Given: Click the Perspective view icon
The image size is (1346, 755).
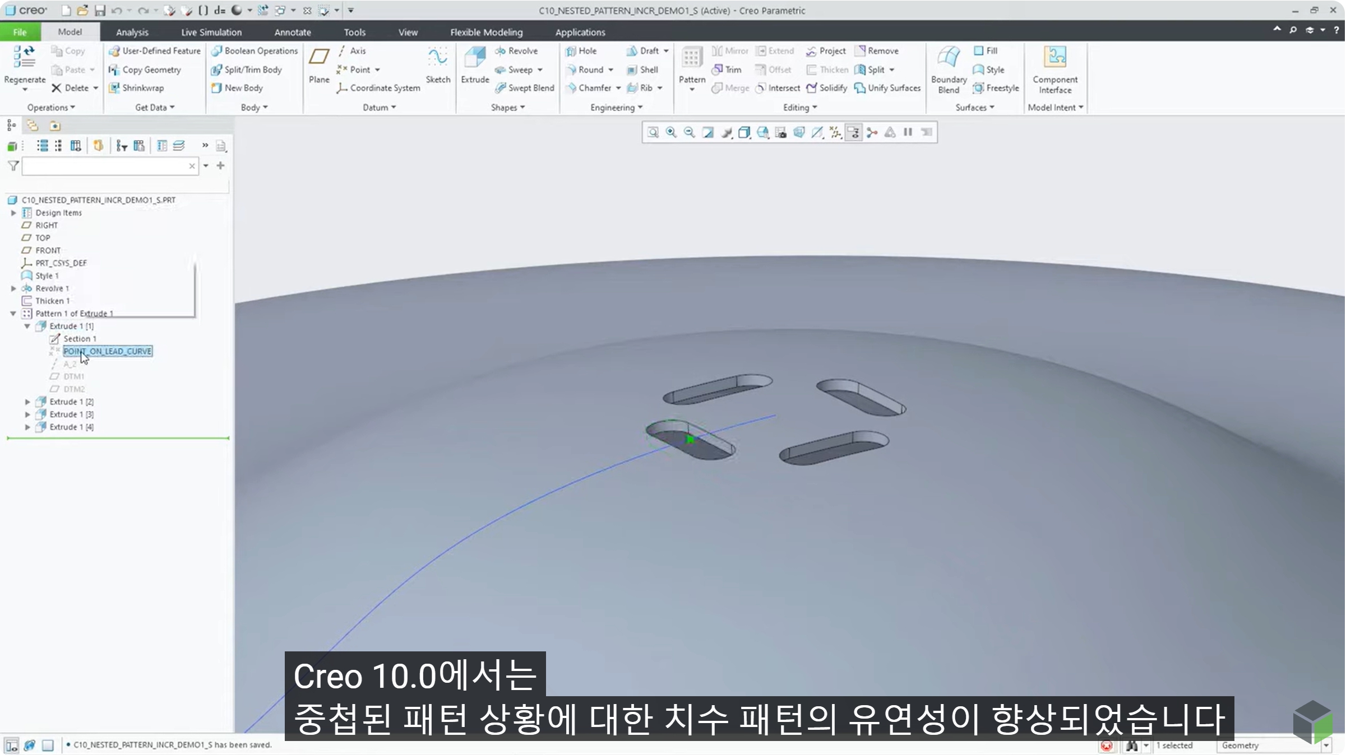Looking at the screenshot, I should click(799, 133).
